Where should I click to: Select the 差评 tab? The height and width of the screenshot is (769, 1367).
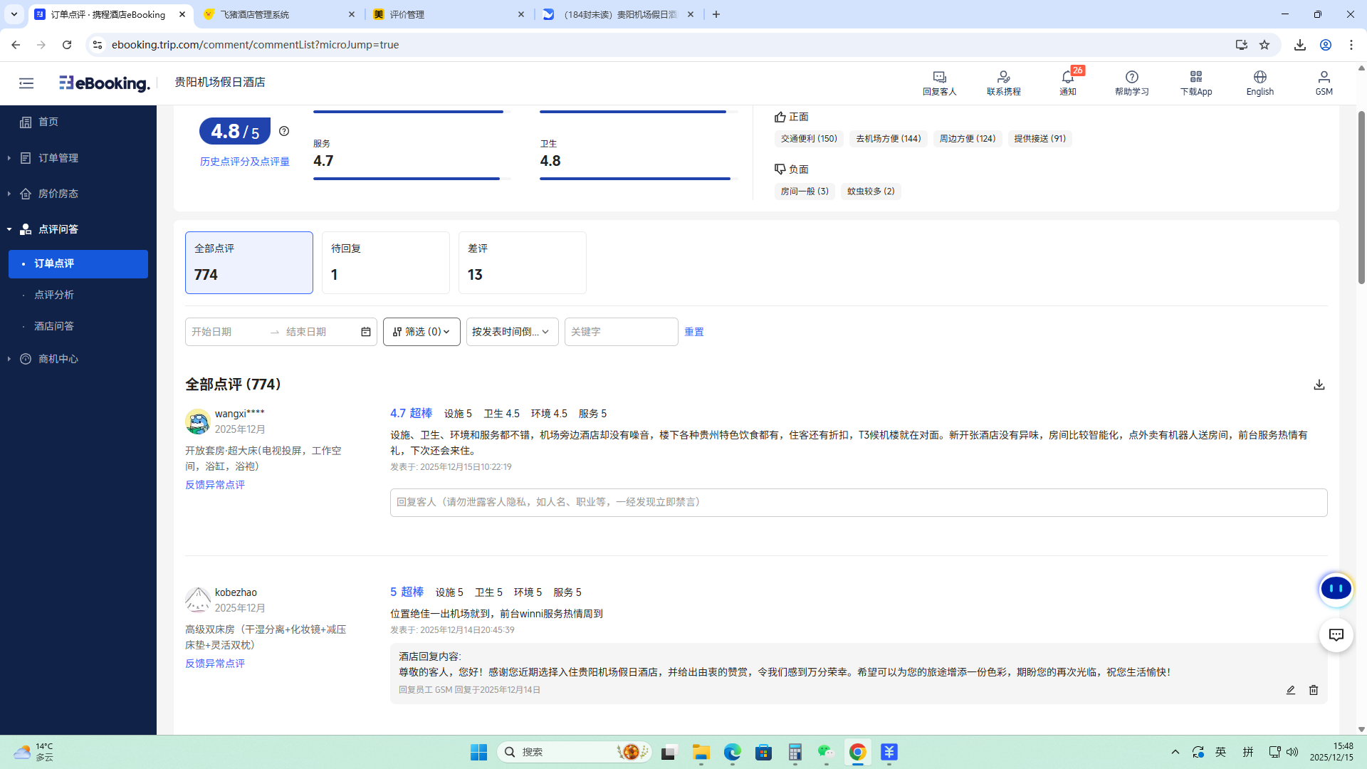522,262
